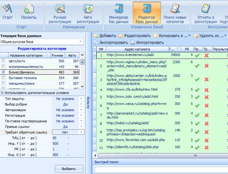Click green check in zubr.com row
Image resolution: width=228 pixels, height=174 pixels.
pos(197,97)
